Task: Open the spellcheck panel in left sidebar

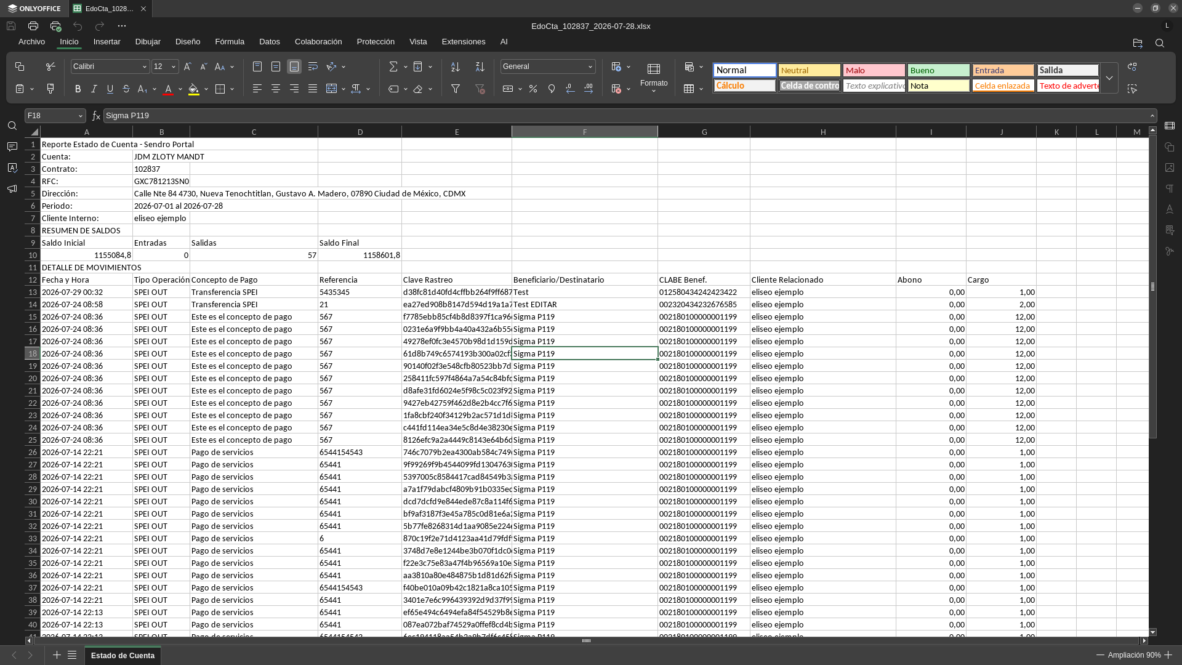Action: pos(12,167)
